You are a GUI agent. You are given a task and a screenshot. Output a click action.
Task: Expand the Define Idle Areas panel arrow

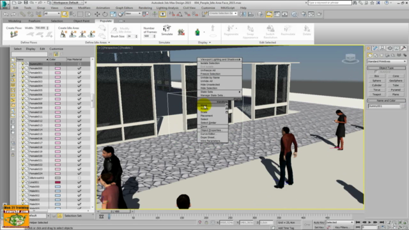pos(109,43)
